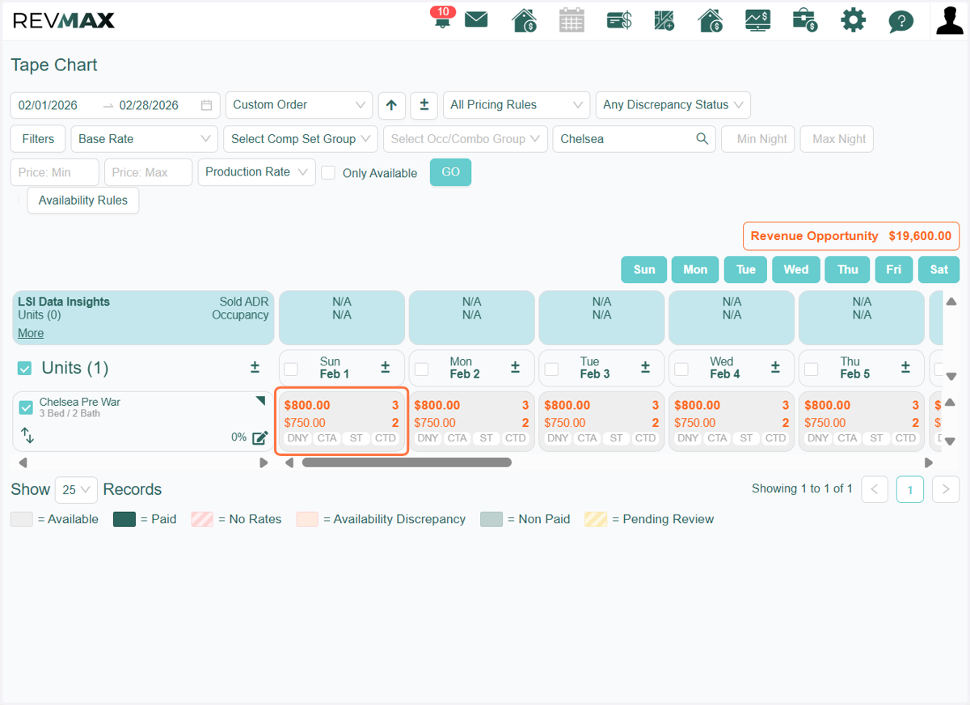
Task: Click the up-down swap arrows on Chelsea Pre War
Action: point(27,436)
